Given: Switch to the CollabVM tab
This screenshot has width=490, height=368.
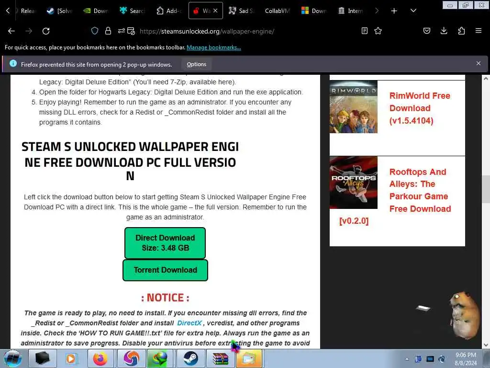Looking at the screenshot, I should (278, 11).
